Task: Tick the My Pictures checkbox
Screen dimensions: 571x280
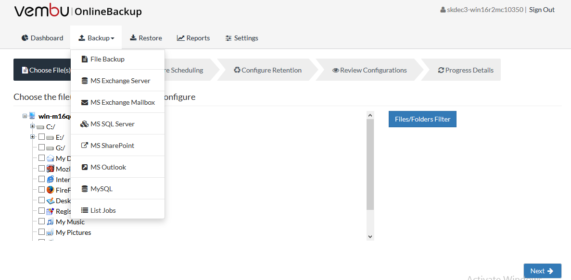Action: pyautogui.click(x=41, y=231)
